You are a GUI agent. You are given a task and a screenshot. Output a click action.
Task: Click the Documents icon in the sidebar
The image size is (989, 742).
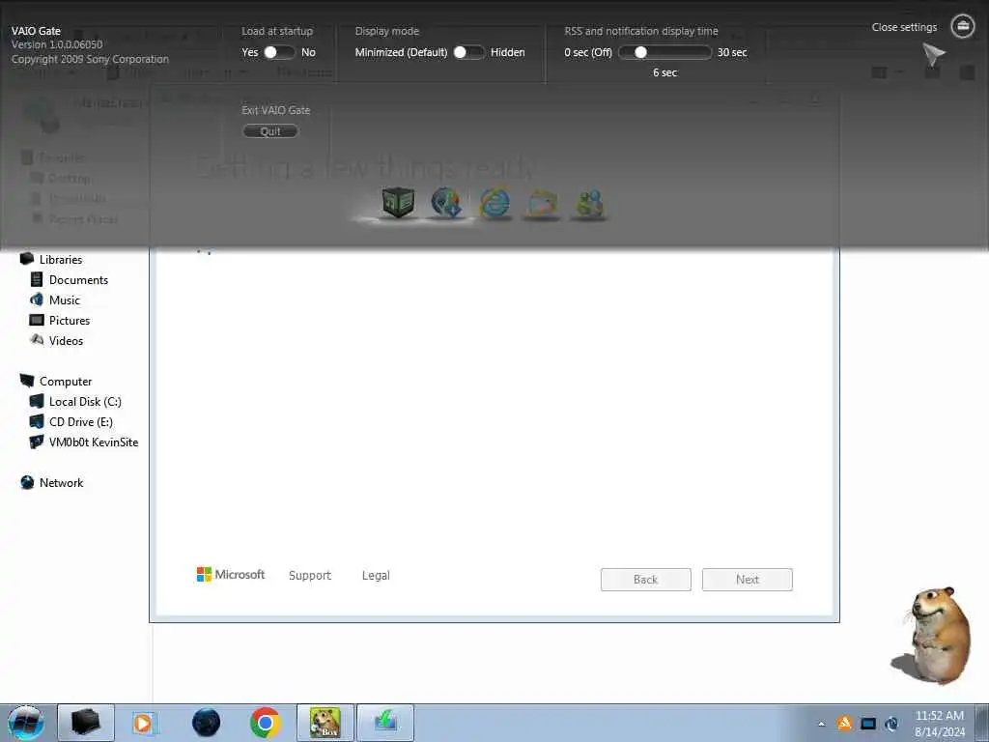point(37,279)
